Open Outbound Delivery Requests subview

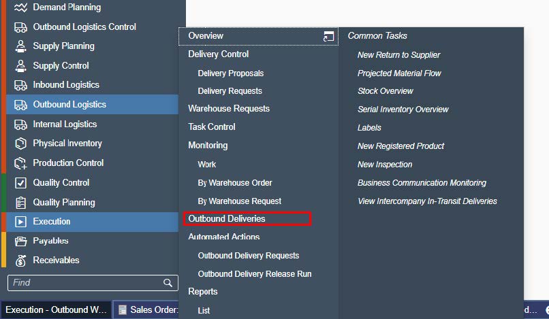(249, 256)
